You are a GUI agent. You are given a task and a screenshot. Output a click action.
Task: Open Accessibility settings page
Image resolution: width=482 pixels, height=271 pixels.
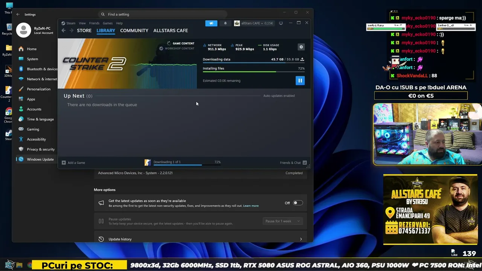pos(37,139)
